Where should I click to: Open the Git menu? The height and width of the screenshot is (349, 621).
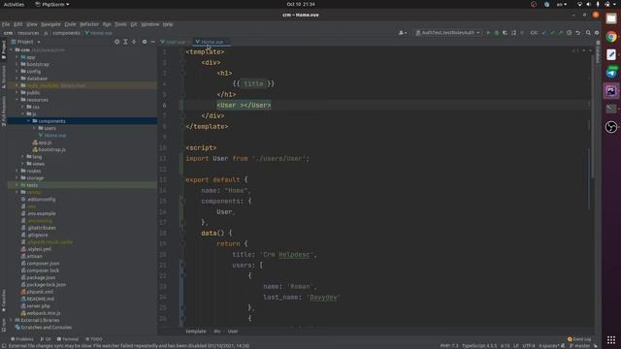tap(134, 24)
